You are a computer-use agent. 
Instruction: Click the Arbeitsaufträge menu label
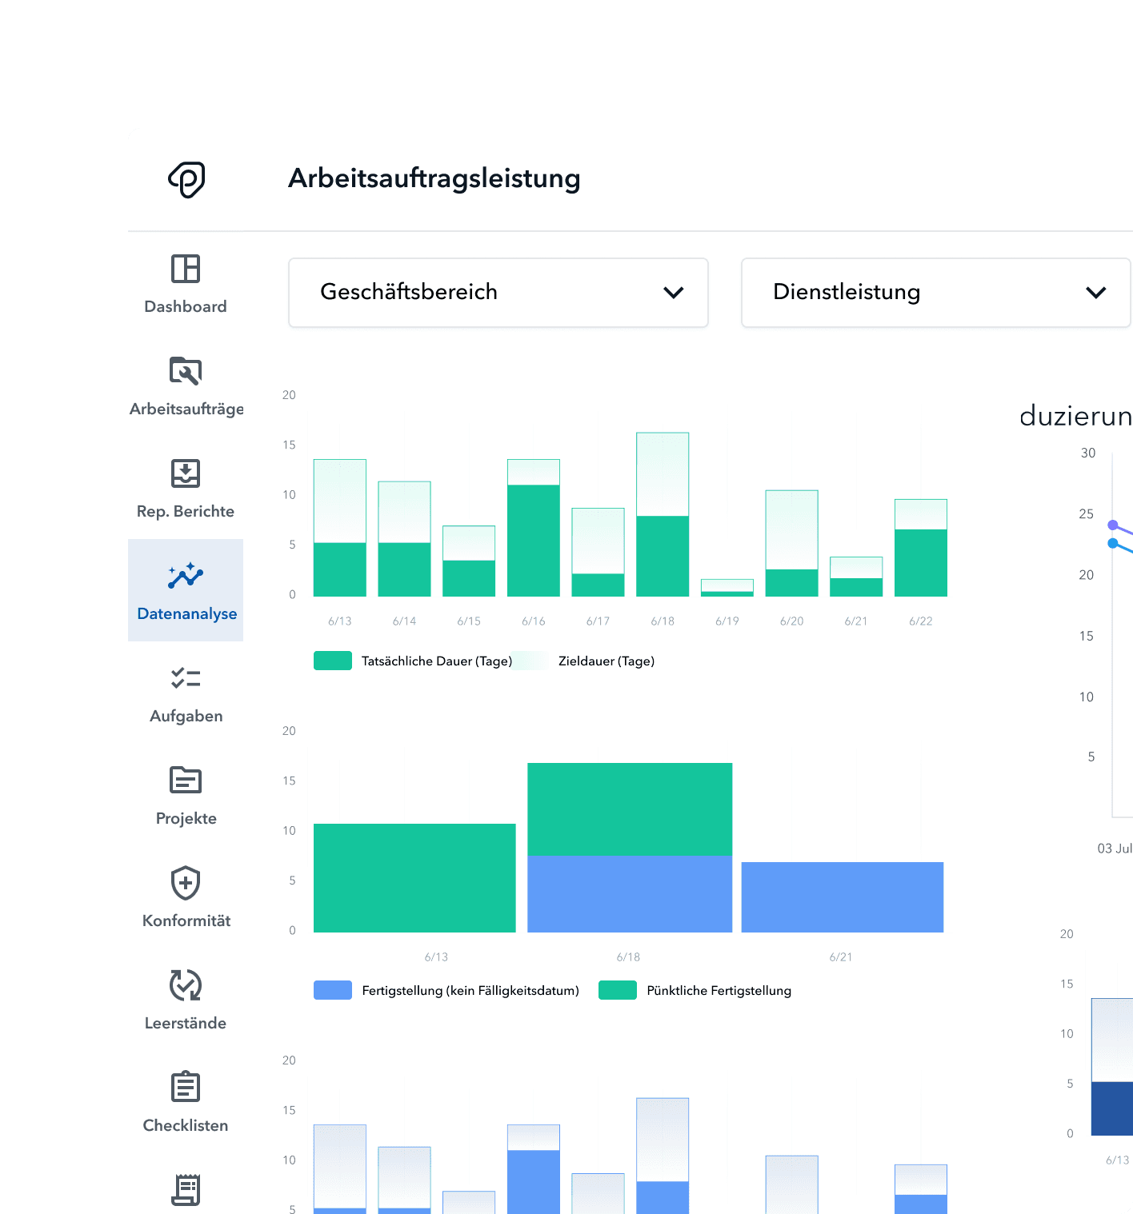(186, 409)
